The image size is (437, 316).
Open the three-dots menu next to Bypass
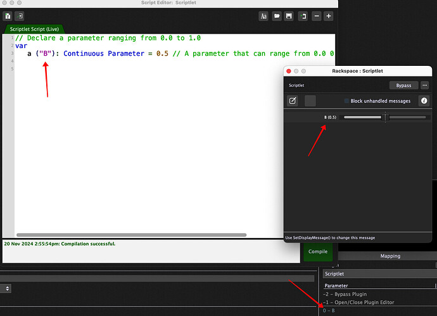pos(425,85)
